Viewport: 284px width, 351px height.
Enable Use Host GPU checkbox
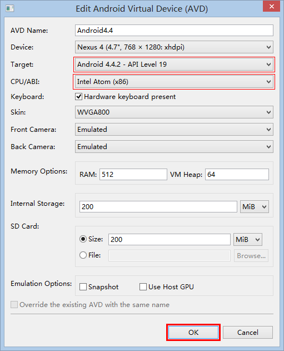click(143, 287)
